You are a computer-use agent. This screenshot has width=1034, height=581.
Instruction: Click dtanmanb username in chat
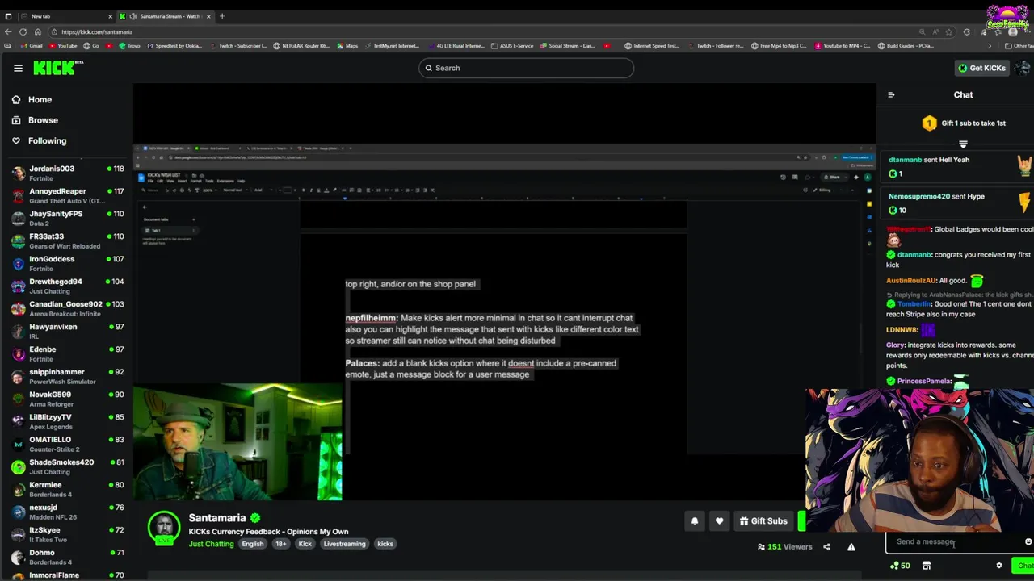pyautogui.click(x=914, y=255)
